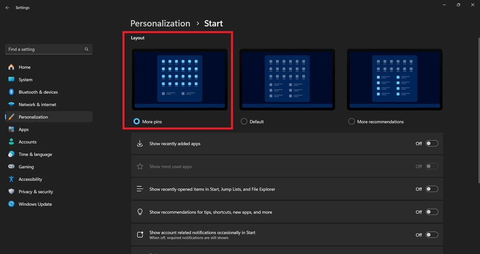Open Windows Update page
Image resolution: width=480 pixels, height=254 pixels.
coord(49,204)
